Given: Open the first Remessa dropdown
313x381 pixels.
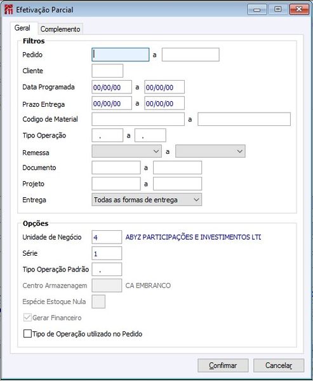Looking at the screenshot, I should point(126,151).
